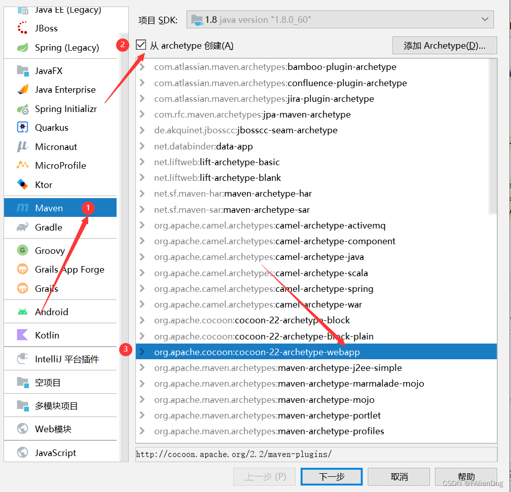Click the Micronaut mu icon

22,146
